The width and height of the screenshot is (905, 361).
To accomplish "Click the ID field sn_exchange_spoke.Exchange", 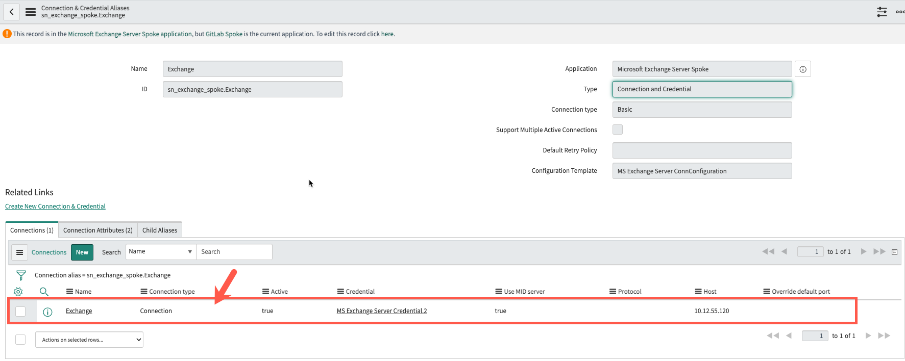I will [253, 90].
